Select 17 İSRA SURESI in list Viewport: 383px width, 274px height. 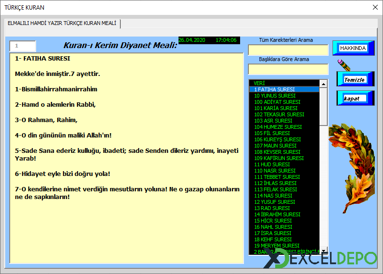coord(284,233)
